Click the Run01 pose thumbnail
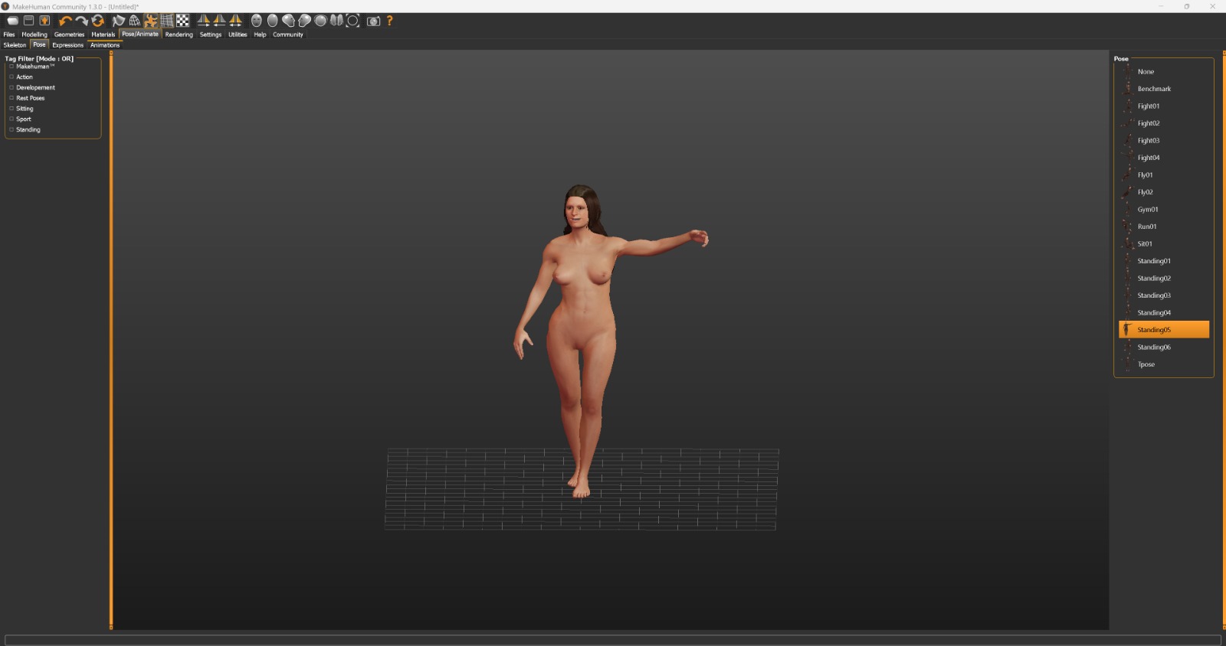This screenshot has height=646, width=1226. pyautogui.click(x=1127, y=227)
